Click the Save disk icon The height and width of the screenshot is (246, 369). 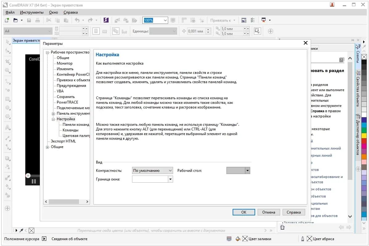click(x=29, y=20)
